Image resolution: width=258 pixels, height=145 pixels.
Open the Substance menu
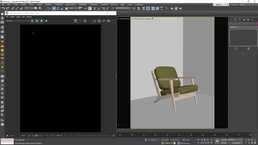pos(139,4)
